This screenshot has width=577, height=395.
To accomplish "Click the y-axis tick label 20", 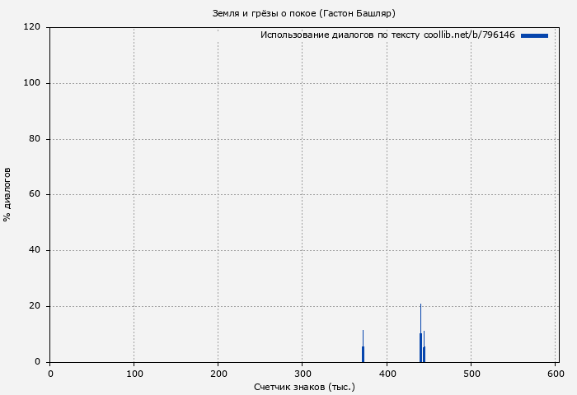I will pos(35,306).
